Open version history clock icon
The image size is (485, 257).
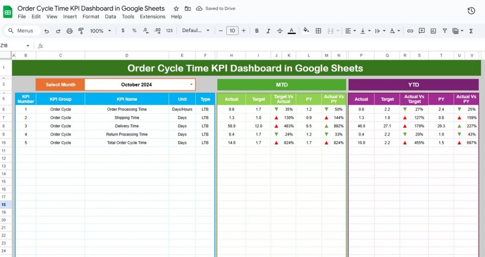coord(471,11)
